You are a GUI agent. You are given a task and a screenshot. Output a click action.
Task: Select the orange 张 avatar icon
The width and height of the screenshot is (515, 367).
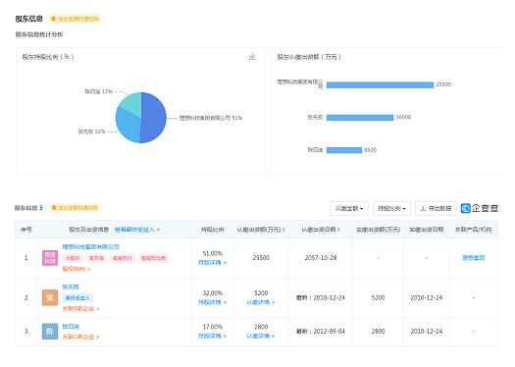(50, 297)
